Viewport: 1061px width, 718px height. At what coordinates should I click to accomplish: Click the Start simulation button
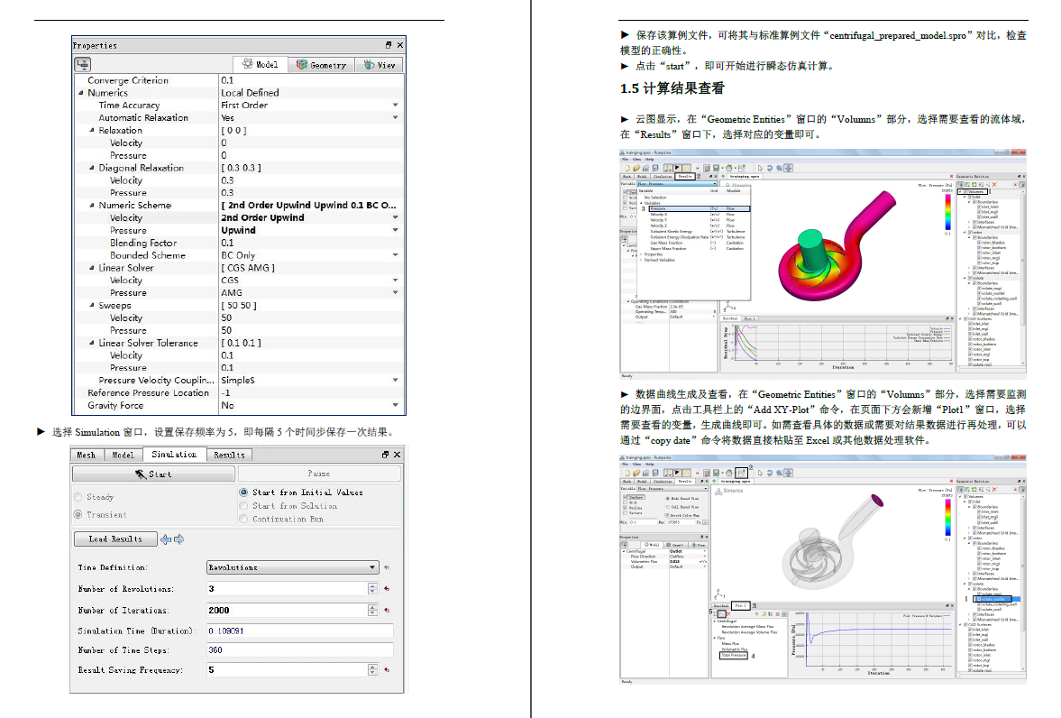pyautogui.click(x=153, y=473)
